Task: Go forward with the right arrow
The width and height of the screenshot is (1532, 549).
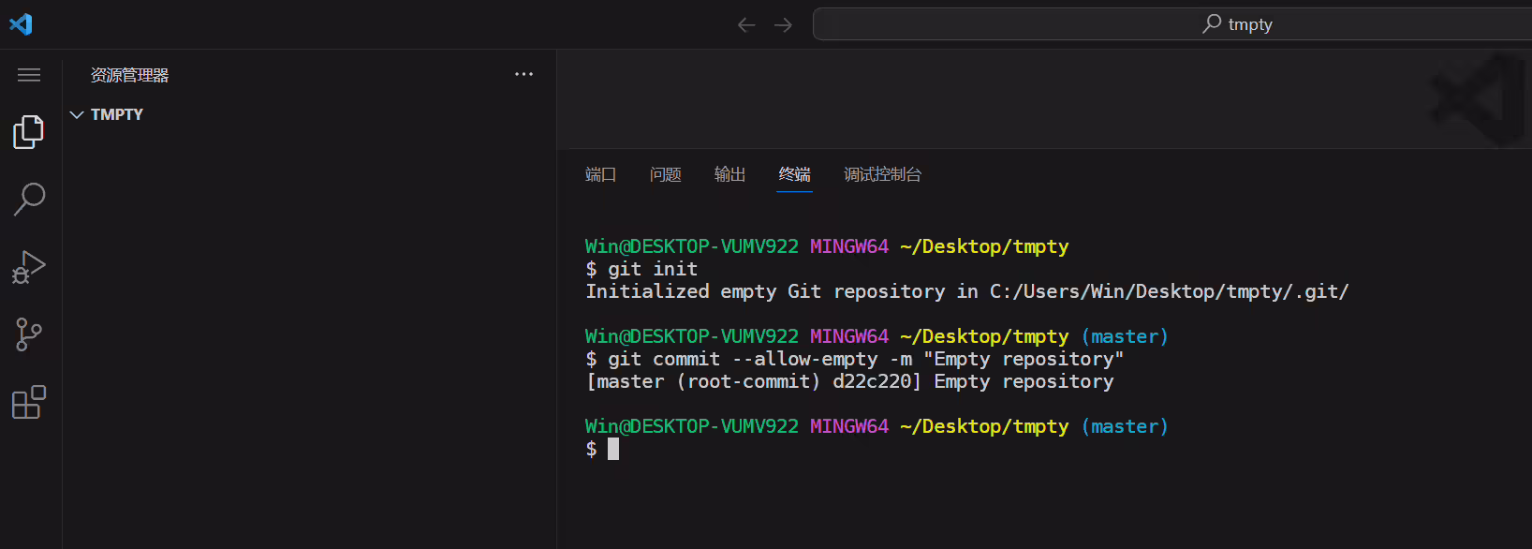Action: pyautogui.click(x=784, y=25)
